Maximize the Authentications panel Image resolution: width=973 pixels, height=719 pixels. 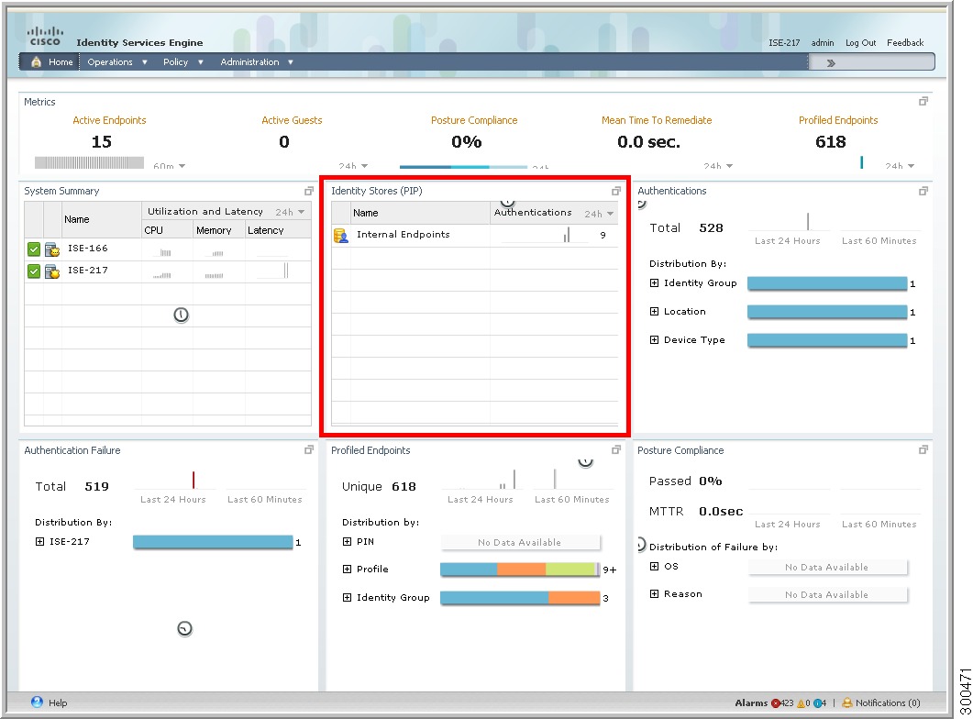coord(923,191)
